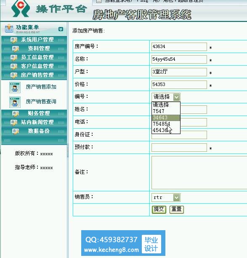This screenshot has width=247, height=258.
Task: Click the 姓名 input field
Action: coord(194,110)
